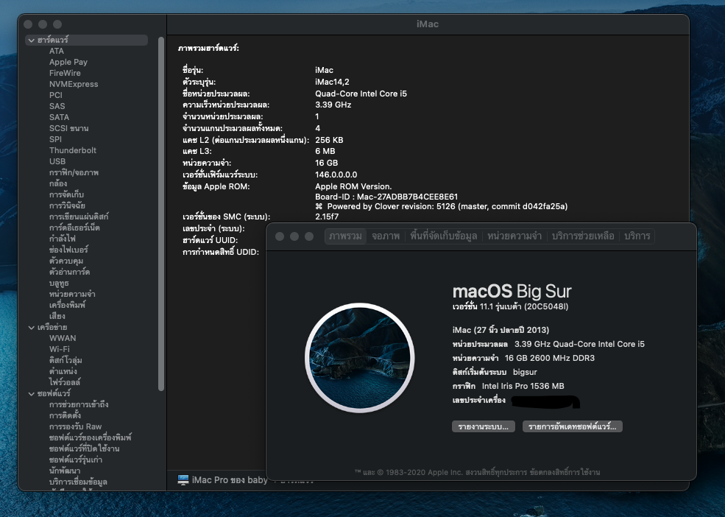This screenshot has width=725, height=517.
Task: Click the sidebar vertical scrollbar
Action: (x=161, y=214)
